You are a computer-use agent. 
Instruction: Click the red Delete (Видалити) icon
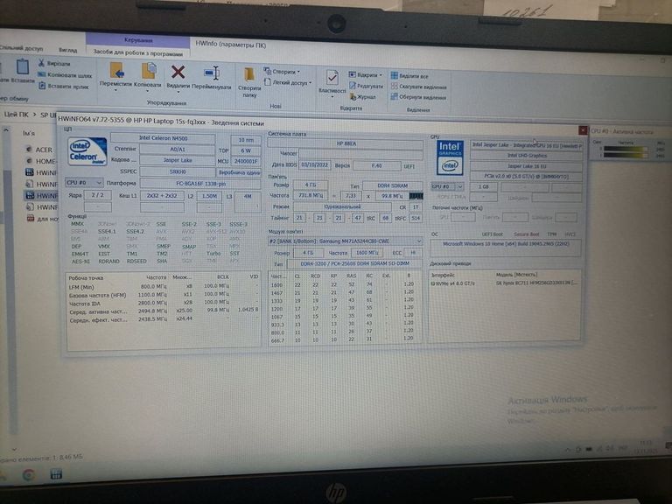pyautogui.click(x=178, y=73)
